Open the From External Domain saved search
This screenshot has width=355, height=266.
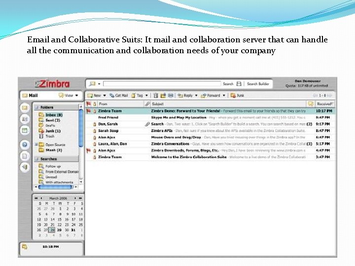(x=59, y=172)
